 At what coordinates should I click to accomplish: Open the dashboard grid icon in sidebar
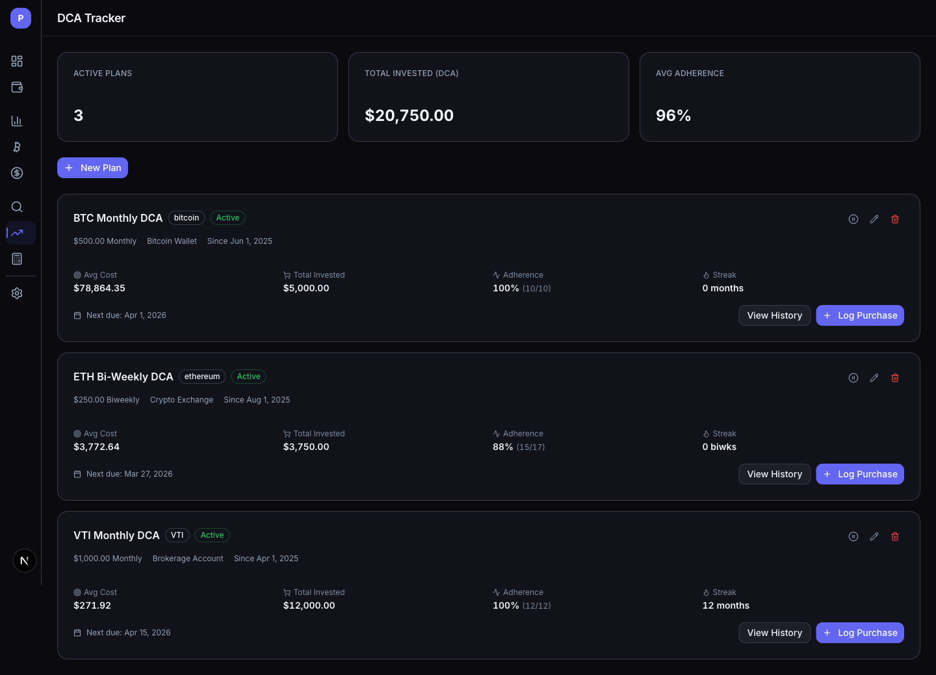[17, 61]
